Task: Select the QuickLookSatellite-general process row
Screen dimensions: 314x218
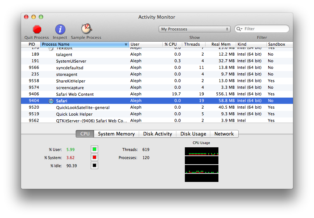Action: coord(157,107)
